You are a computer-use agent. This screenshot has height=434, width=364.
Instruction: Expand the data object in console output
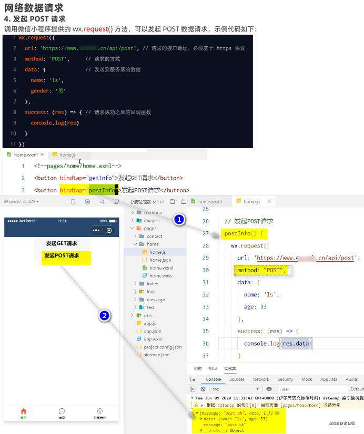(x=201, y=419)
